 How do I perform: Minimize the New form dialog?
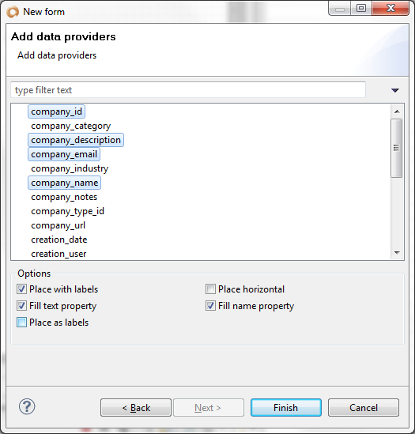pos(340,9)
